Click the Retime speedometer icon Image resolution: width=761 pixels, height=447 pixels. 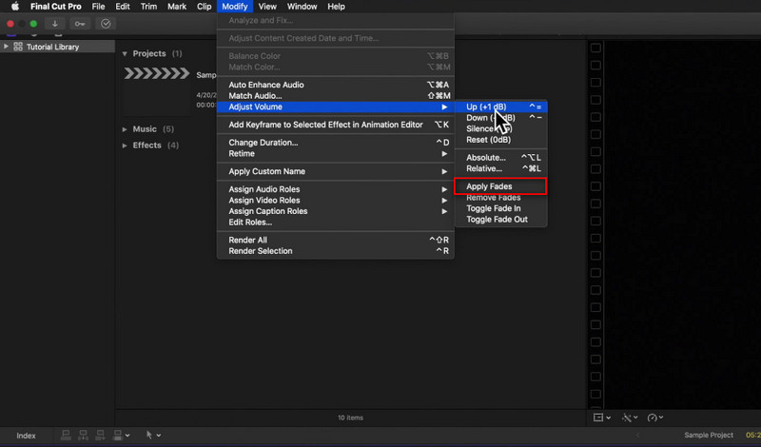tap(653, 418)
